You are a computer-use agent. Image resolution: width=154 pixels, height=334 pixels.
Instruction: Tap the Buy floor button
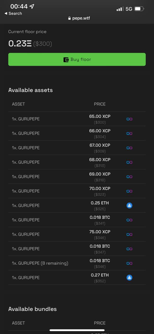tap(77, 59)
